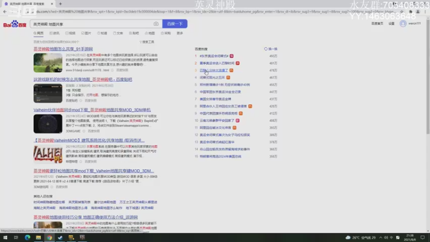The height and width of the screenshot is (242, 430).
Task: Open Microsoft Edge from the taskbar
Action: coord(27,238)
